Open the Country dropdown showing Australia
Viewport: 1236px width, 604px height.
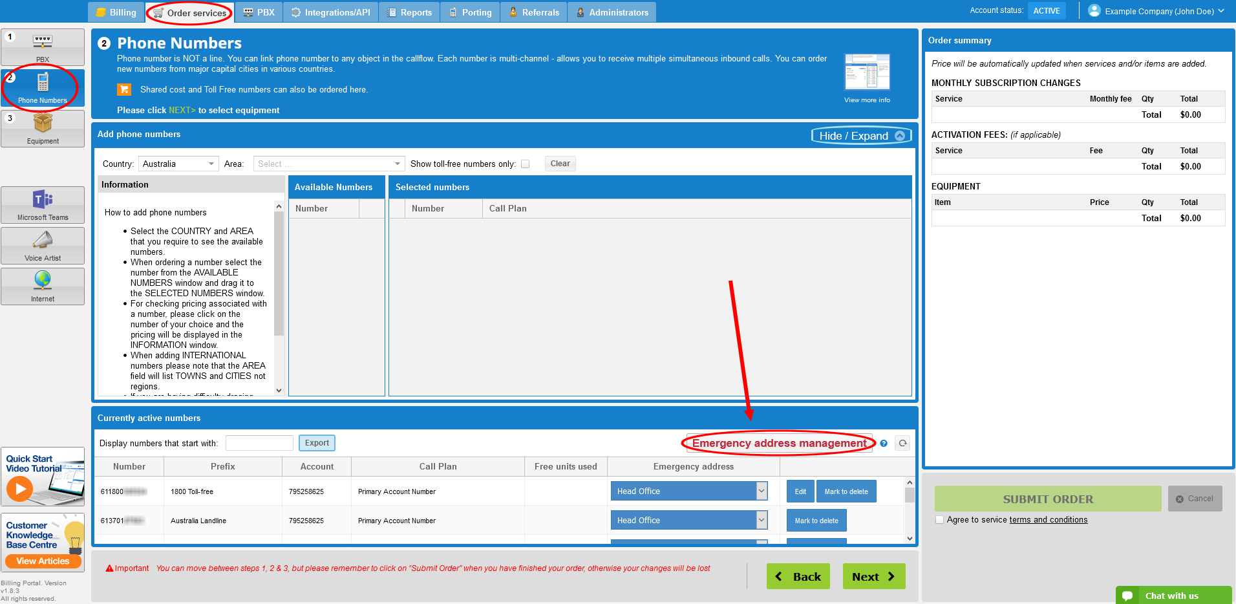[x=178, y=164]
